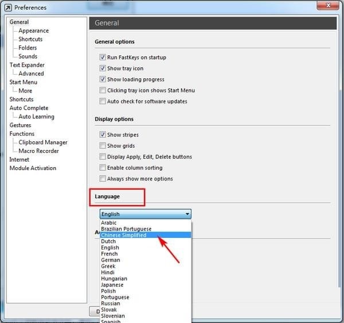The width and height of the screenshot is (344, 323).
Task: Select Text Expander category
Action: pos(27,65)
